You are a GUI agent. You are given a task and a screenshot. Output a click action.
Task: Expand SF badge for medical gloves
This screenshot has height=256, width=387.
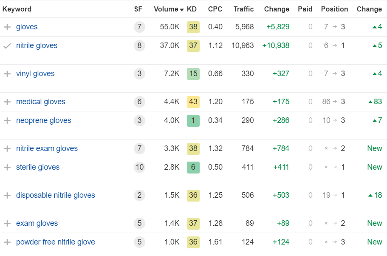point(139,102)
